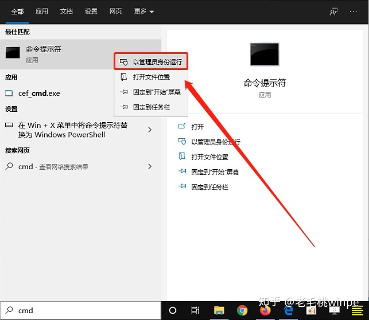Click the 命令提示符 title in preview pane
The width and height of the screenshot is (369, 320).
pos(265,83)
